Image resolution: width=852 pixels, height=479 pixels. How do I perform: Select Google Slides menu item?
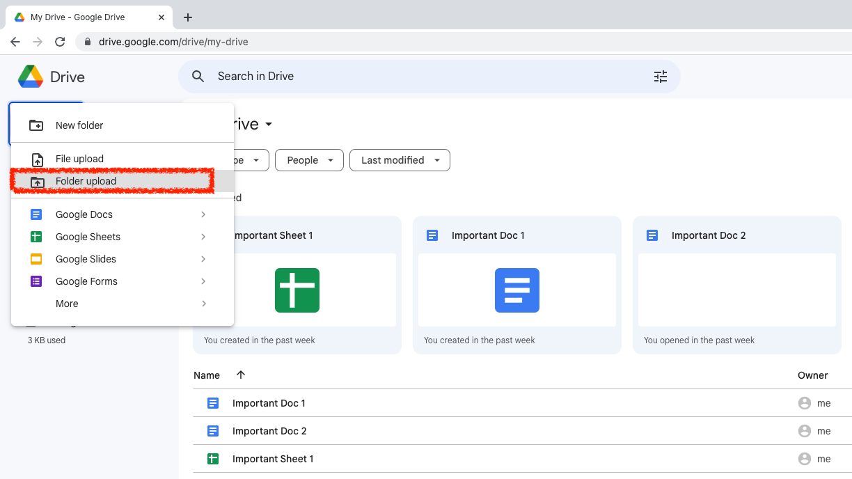coord(123,259)
